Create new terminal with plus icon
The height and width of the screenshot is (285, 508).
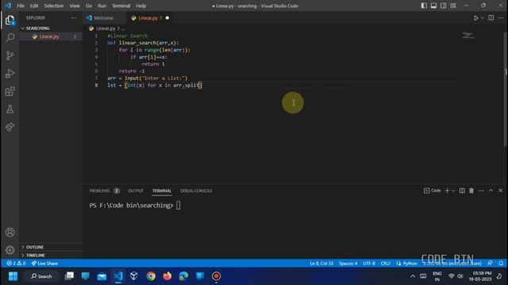[x=447, y=191]
